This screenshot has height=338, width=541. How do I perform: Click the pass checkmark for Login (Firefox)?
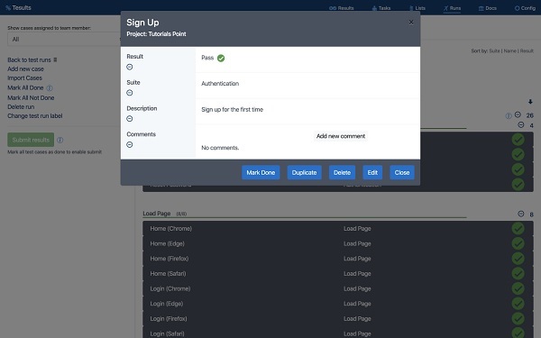click(x=518, y=319)
